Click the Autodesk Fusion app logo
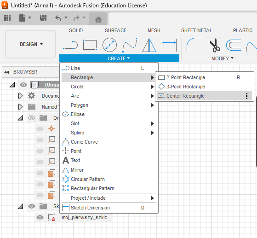This screenshot has height=238, width=257. pyautogui.click(x=5, y=5)
